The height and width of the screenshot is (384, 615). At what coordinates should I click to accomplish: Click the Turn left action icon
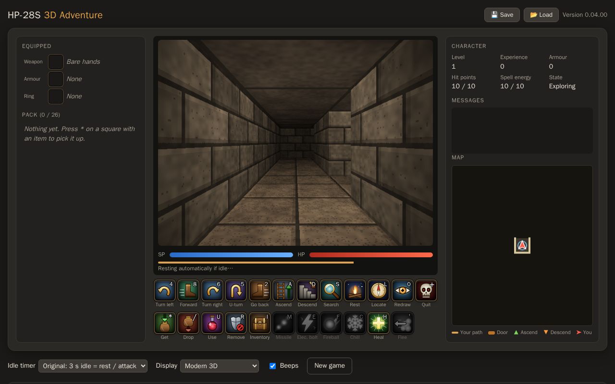(x=164, y=290)
